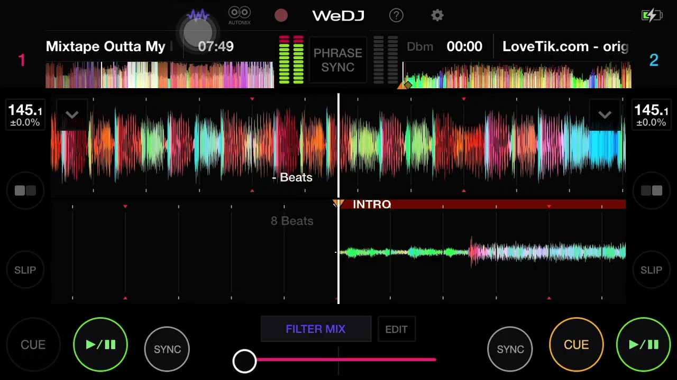Click the INTRO phrase marker
The width and height of the screenshot is (677, 380).
[371, 204]
